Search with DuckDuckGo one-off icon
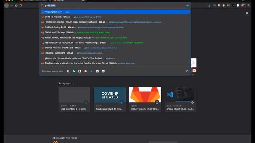The height and width of the screenshot is (143, 255). tap(86, 71)
